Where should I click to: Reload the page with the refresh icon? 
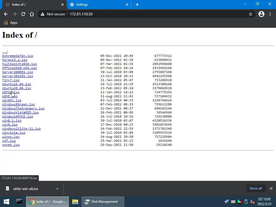(23, 14)
